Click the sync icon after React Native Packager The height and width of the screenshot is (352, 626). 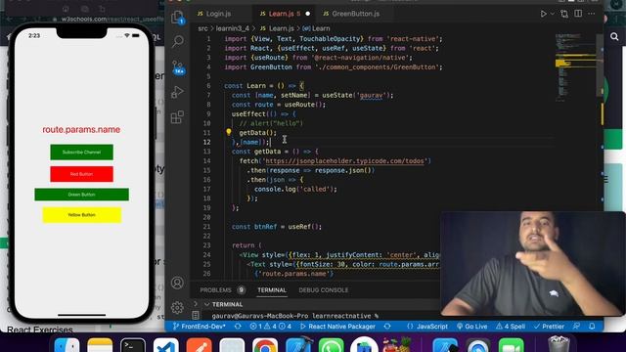[387, 326]
